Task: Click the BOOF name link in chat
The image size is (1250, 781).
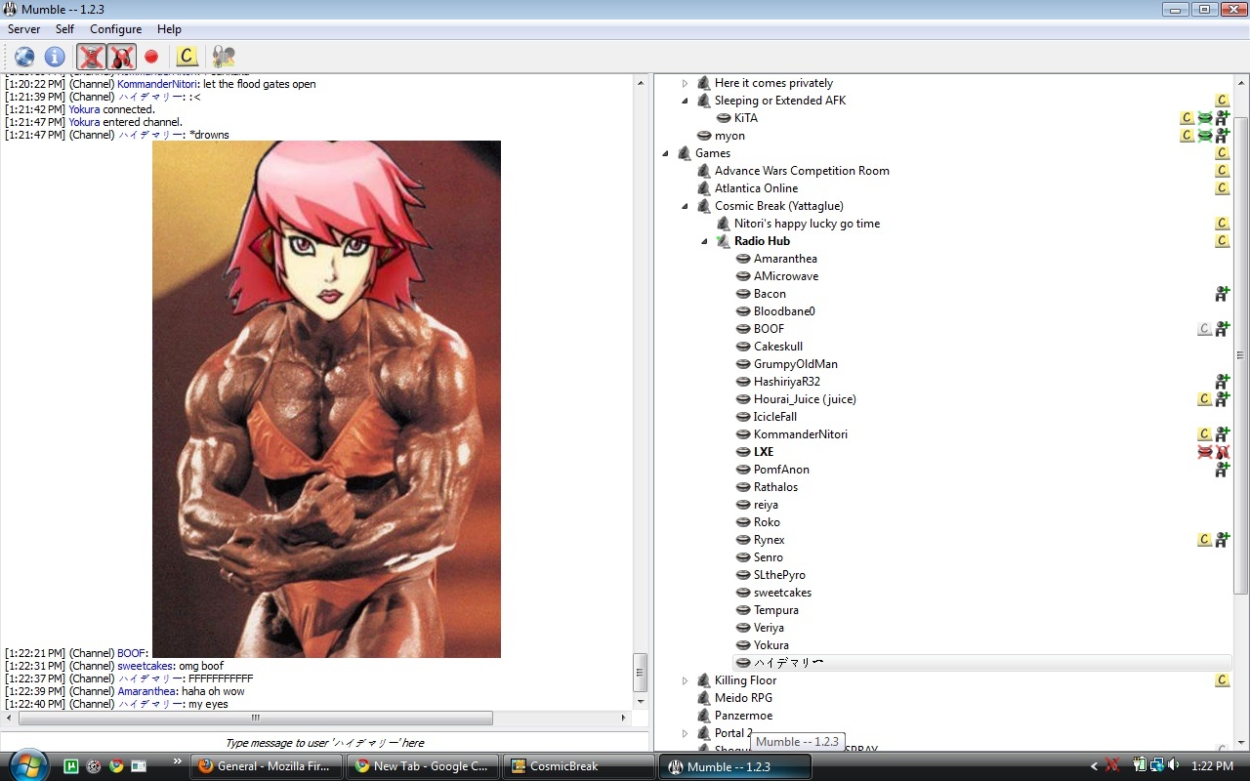Action: point(131,653)
